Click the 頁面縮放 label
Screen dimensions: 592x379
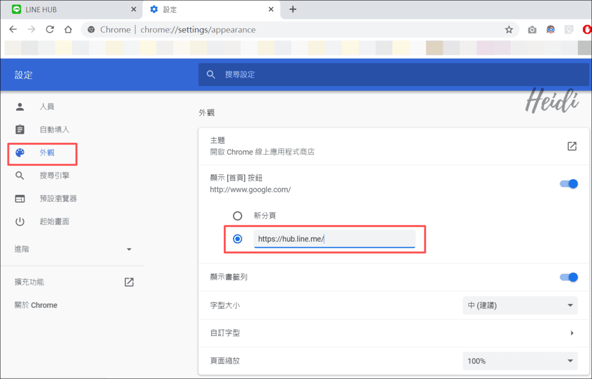point(225,361)
